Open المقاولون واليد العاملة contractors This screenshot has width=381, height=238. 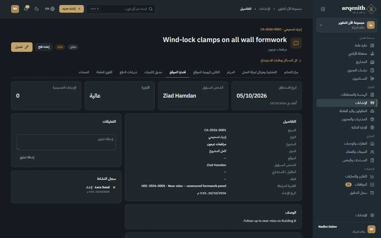346,111
